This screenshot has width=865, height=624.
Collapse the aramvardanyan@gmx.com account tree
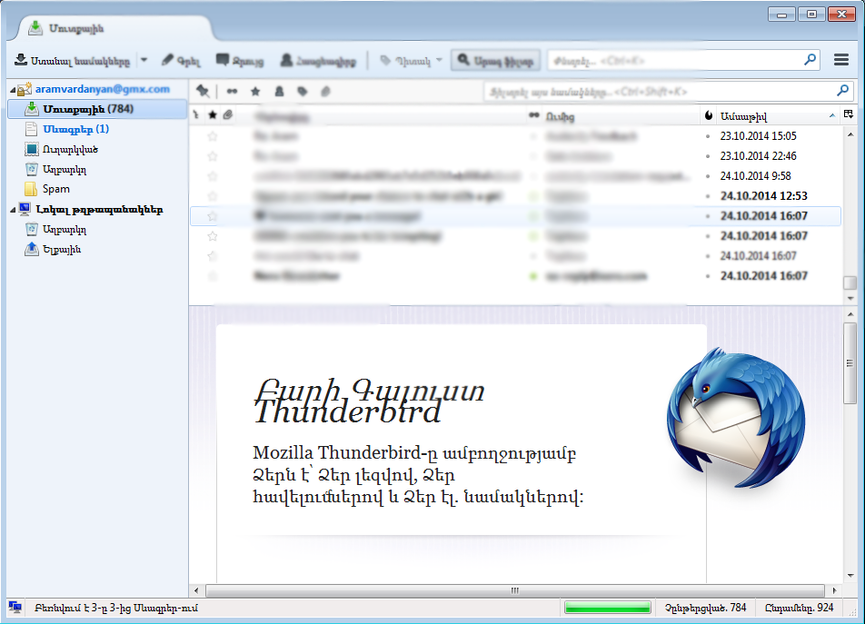click(x=13, y=90)
